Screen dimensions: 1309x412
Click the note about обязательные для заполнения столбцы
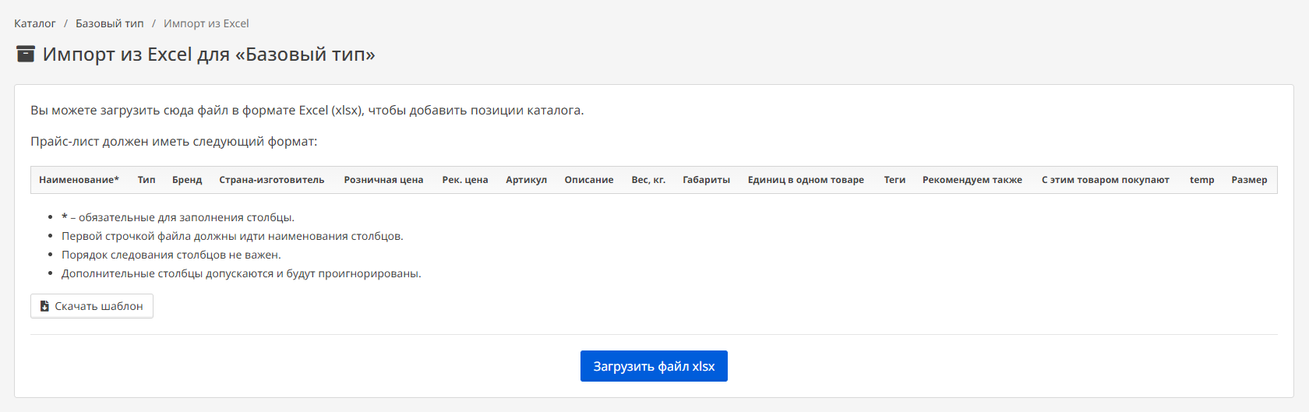(x=178, y=217)
